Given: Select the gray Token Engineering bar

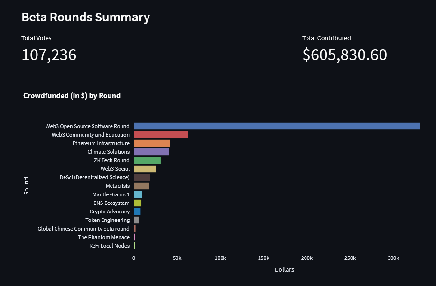Looking at the screenshot, I should pyautogui.click(x=136, y=220).
